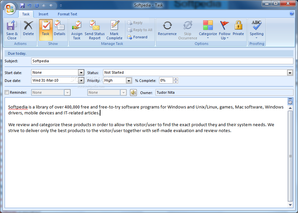Open the Status dropdown
This screenshot has width=298, height=213.
coord(290,72)
